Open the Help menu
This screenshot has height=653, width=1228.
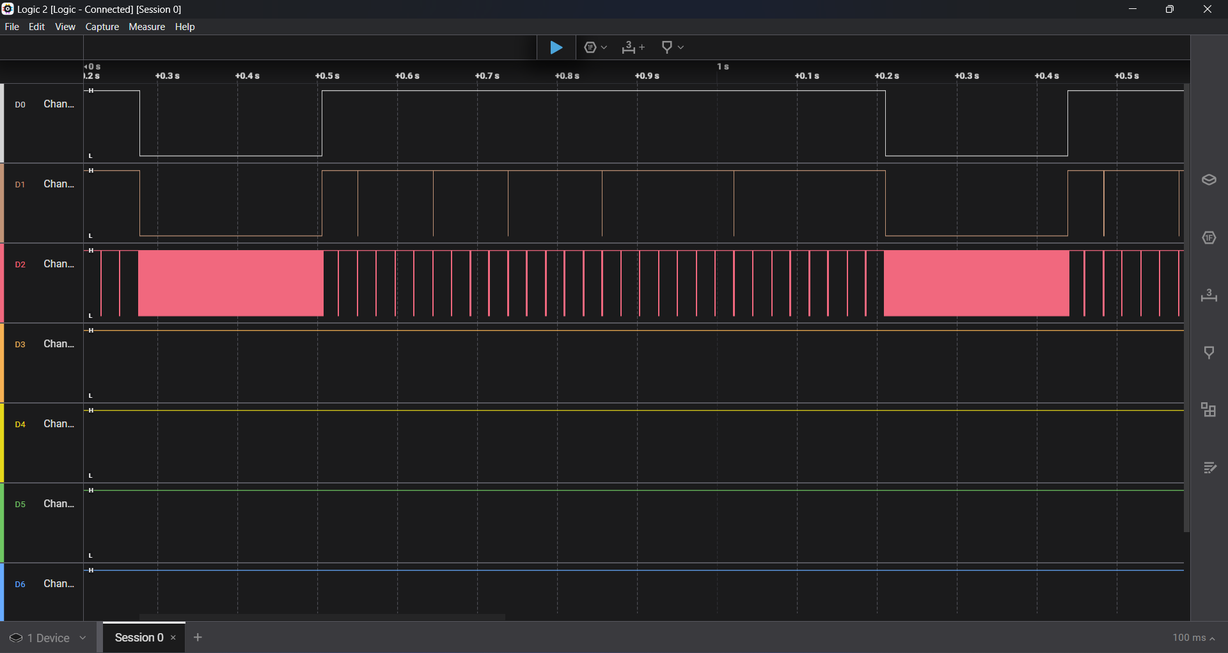point(185,27)
